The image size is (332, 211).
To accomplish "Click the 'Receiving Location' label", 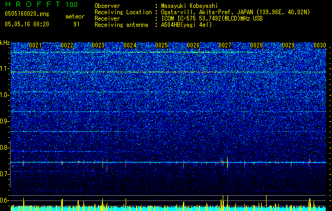I will (x=123, y=12).
